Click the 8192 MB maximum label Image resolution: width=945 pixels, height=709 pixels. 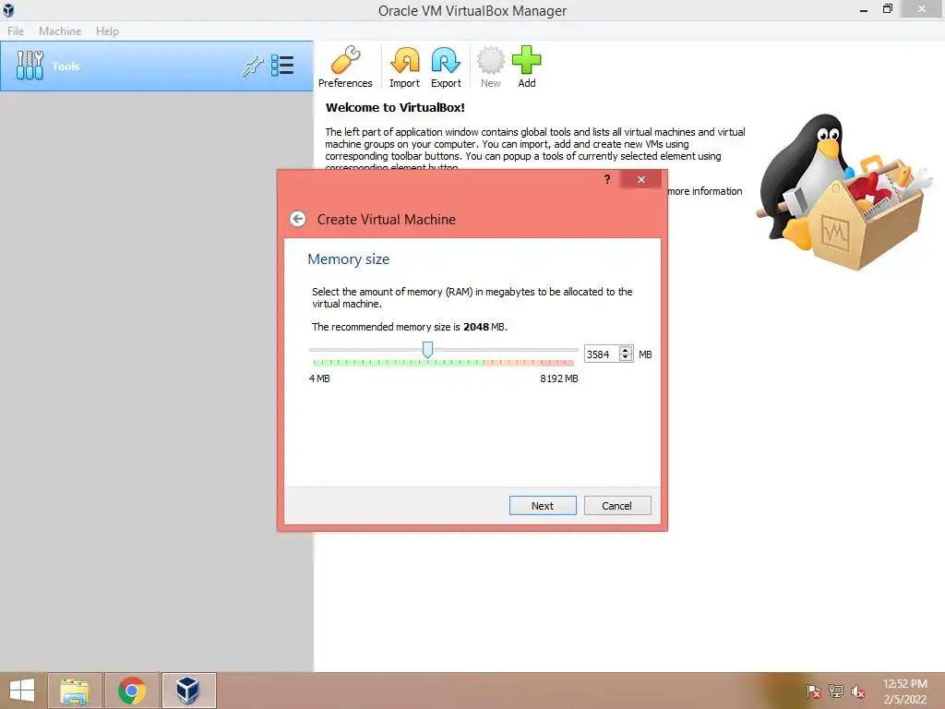click(558, 379)
